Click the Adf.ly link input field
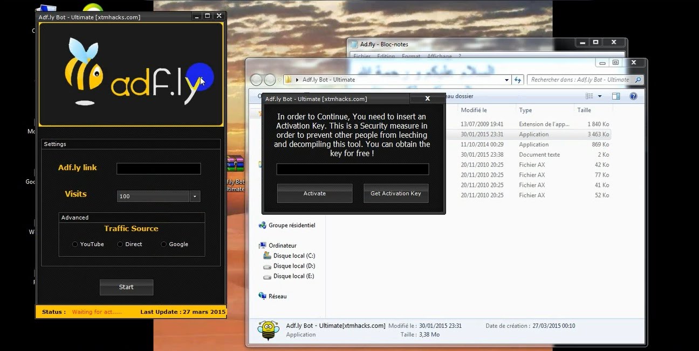Screen dimensions: 699x351 pos(159,169)
